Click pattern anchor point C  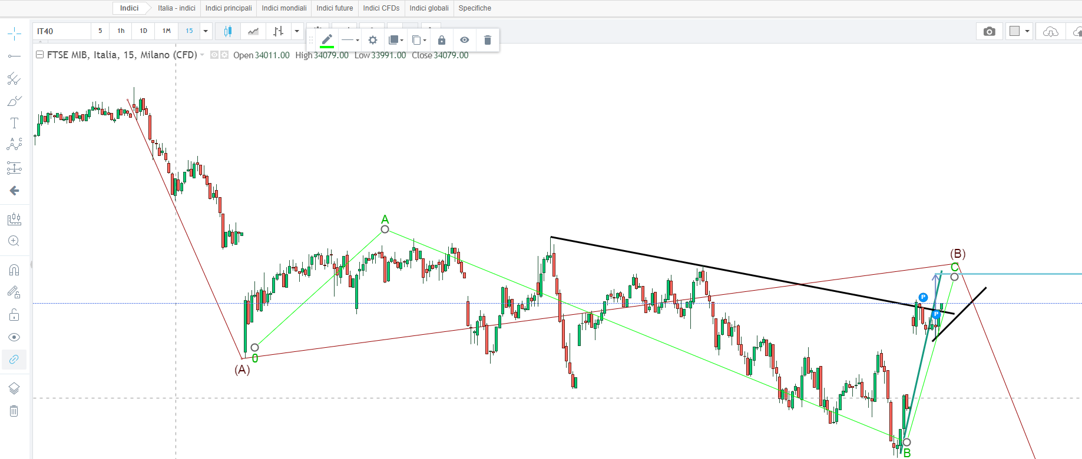tap(954, 277)
